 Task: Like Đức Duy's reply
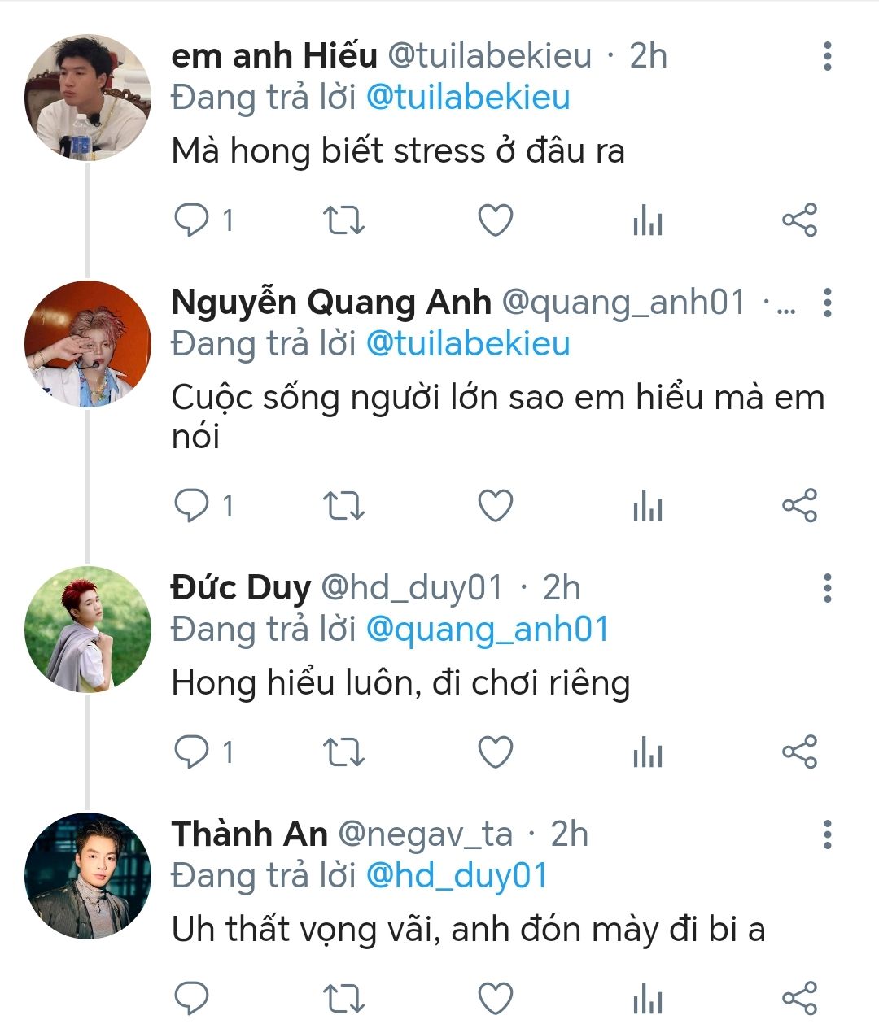(x=495, y=752)
